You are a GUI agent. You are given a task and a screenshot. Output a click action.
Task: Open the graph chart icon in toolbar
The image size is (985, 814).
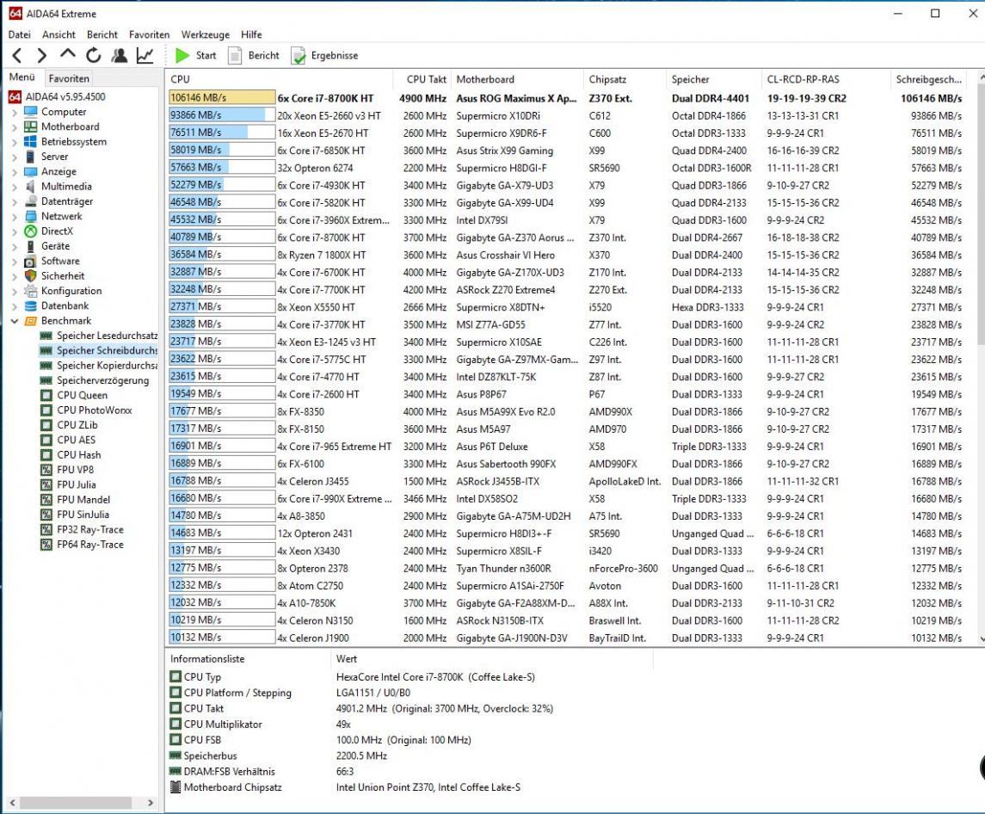click(x=145, y=55)
